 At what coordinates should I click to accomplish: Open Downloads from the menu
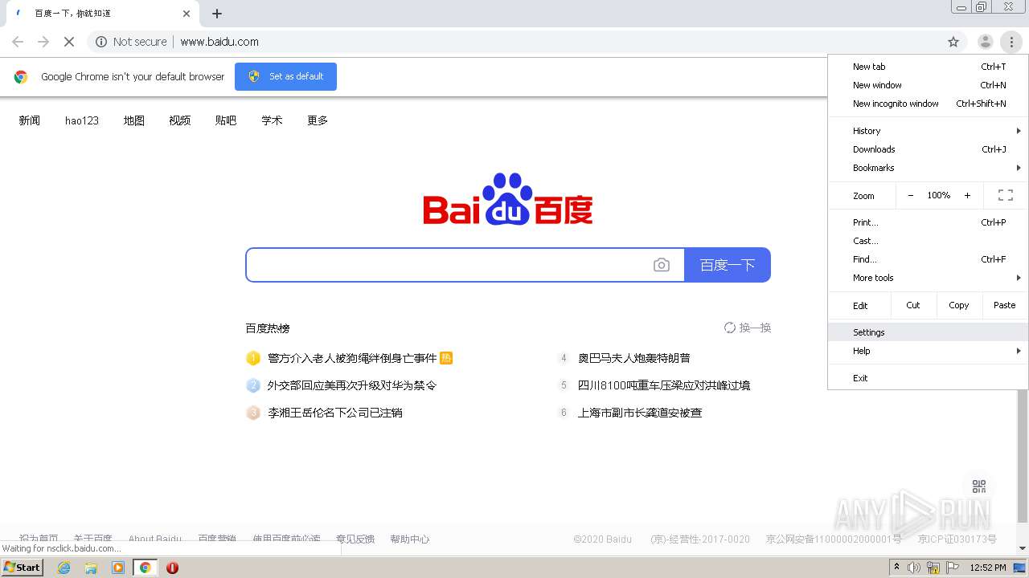click(928, 149)
